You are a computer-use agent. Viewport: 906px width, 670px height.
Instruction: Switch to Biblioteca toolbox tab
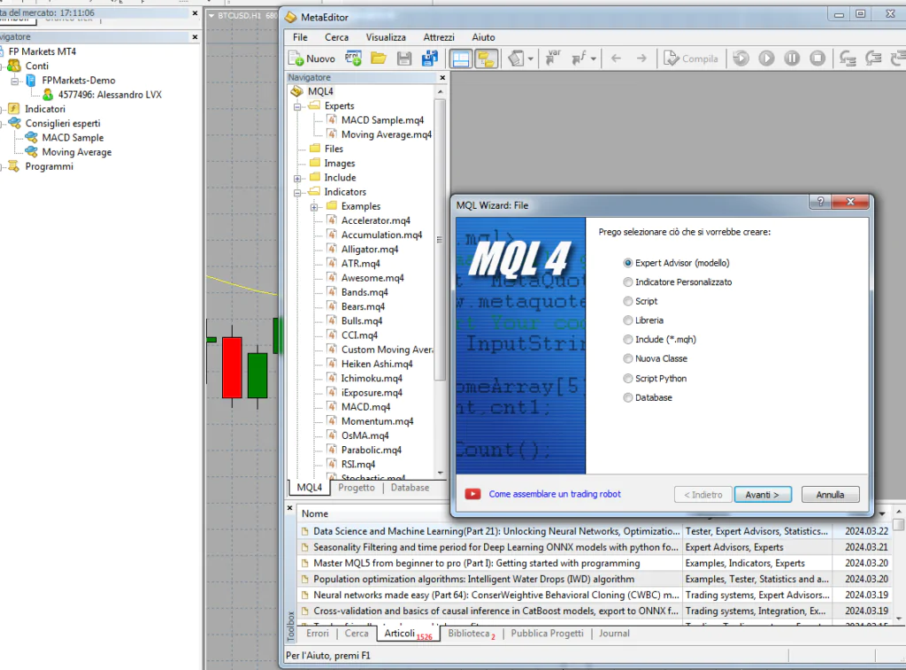(472, 634)
